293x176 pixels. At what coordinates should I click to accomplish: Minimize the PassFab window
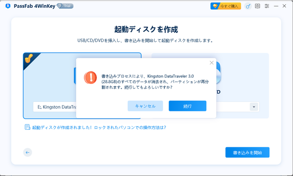(276, 6)
